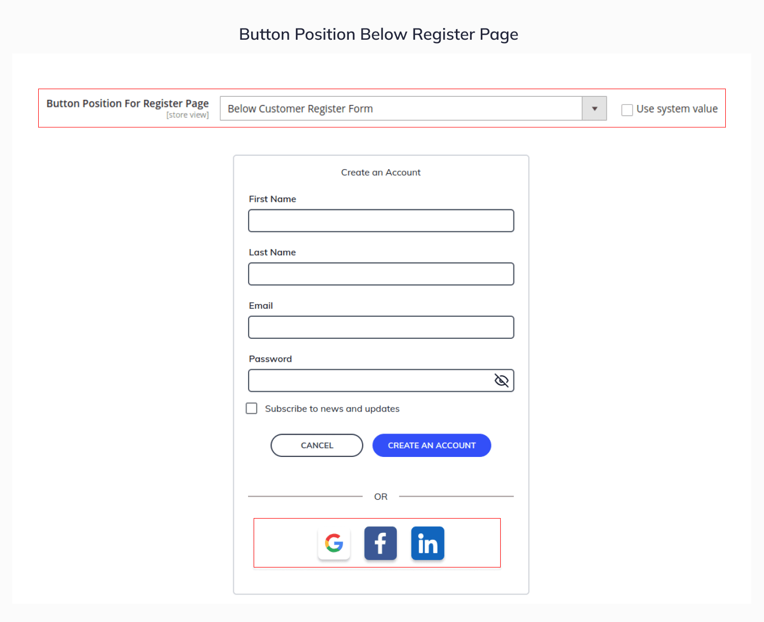Focus the First Name input field
Image resolution: width=764 pixels, height=622 pixels.
click(381, 221)
